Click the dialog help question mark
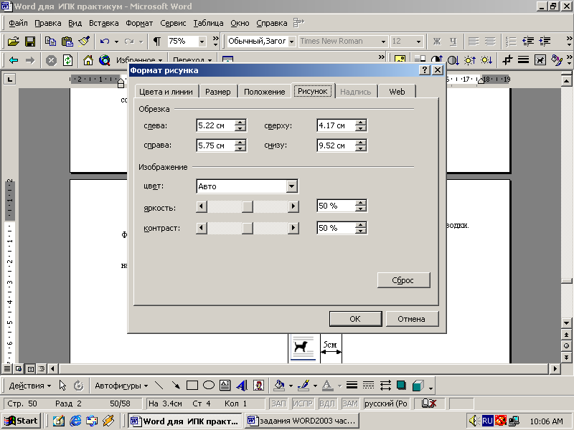 [424, 70]
